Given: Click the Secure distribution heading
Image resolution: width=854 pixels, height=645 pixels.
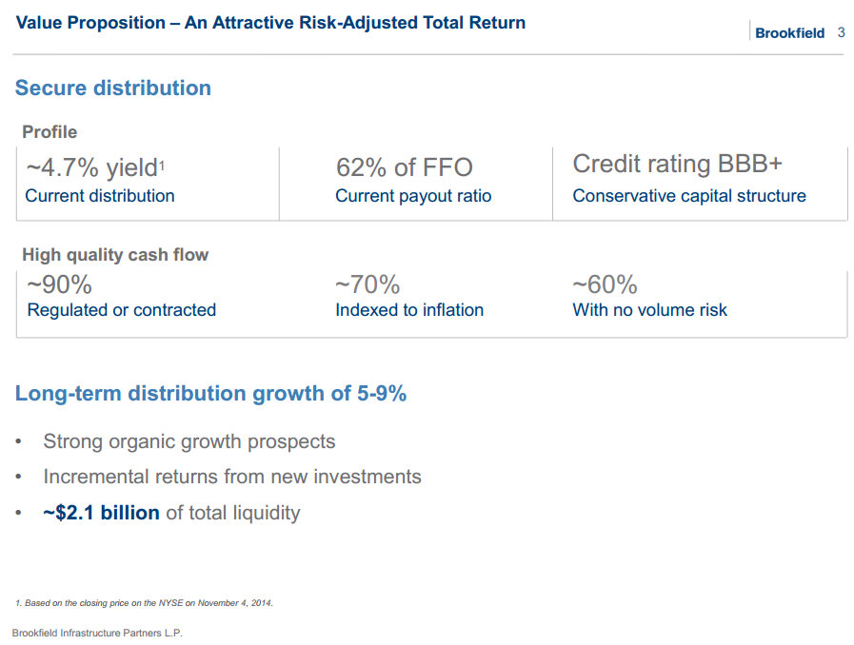Looking at the screenshot, I should click(x=113, y=88).
